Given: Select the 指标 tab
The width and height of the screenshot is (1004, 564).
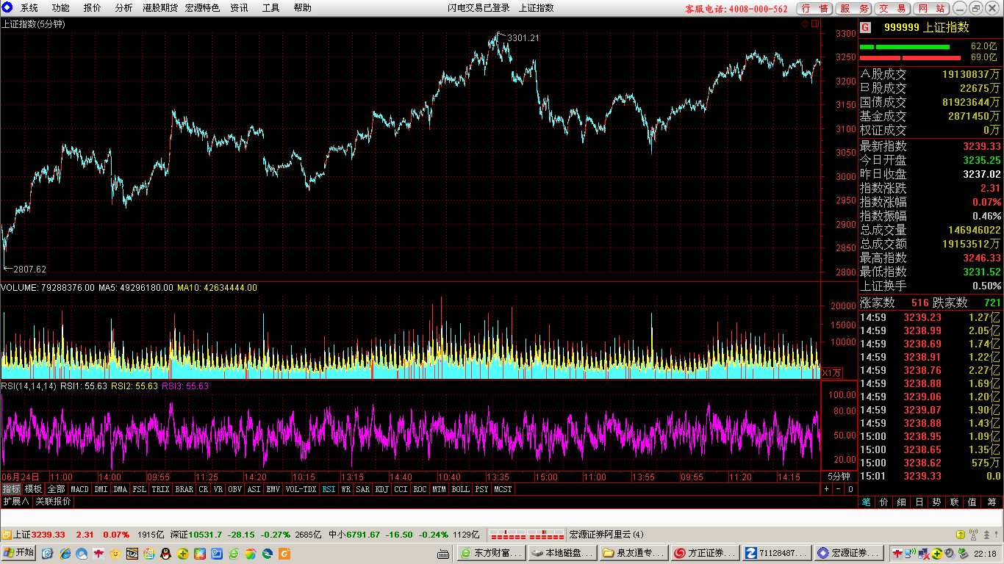Looking at the screenshot, I should tap(12, 488).
